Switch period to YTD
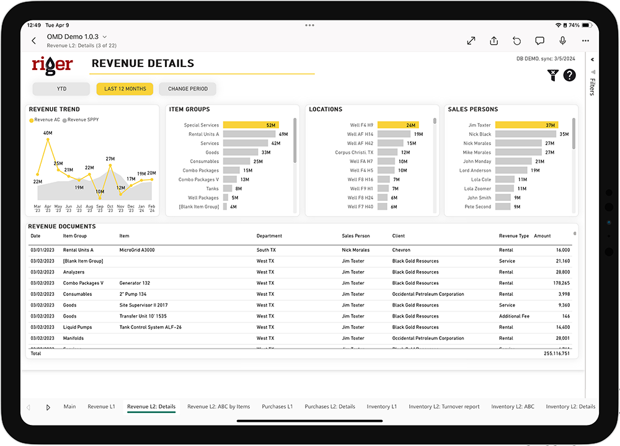The height and width of the screenshot is (446, 620). tap(61, 89)
